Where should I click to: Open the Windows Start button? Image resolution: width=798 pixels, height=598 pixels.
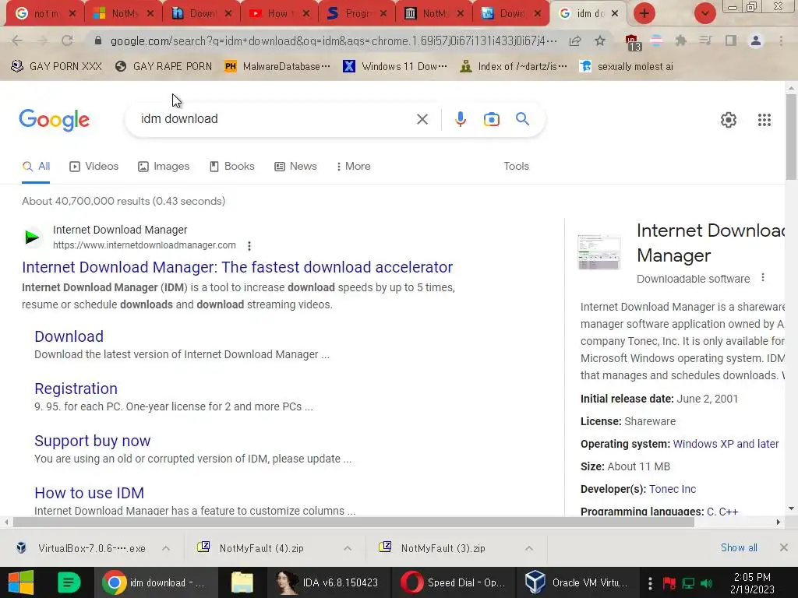pyautogui.click(x=21, y=582)
